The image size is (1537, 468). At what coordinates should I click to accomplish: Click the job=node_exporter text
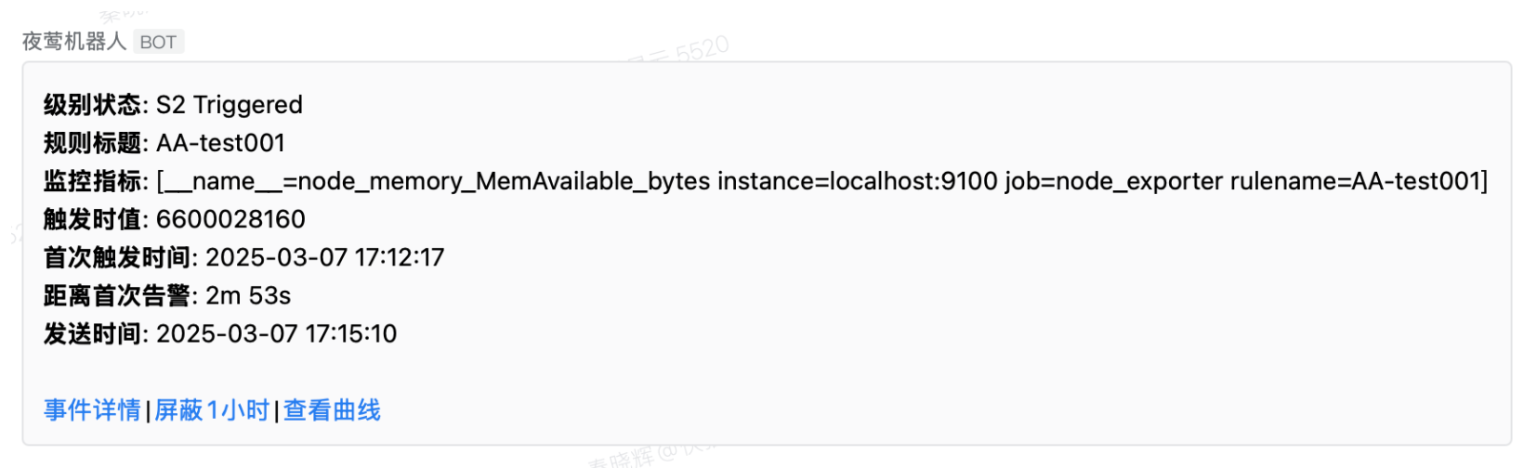pyautogui.click(x=1113, y=181)
